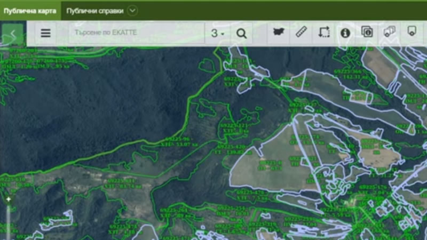Zoom in with the plus button
The image size is (427, 240).
tap(8, 199)
